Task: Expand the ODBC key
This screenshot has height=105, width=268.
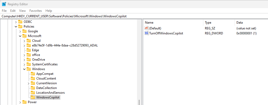Action: [16, 22]
